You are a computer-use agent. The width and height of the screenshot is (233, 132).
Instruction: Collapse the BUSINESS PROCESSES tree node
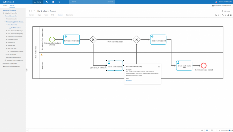point(2,10)
